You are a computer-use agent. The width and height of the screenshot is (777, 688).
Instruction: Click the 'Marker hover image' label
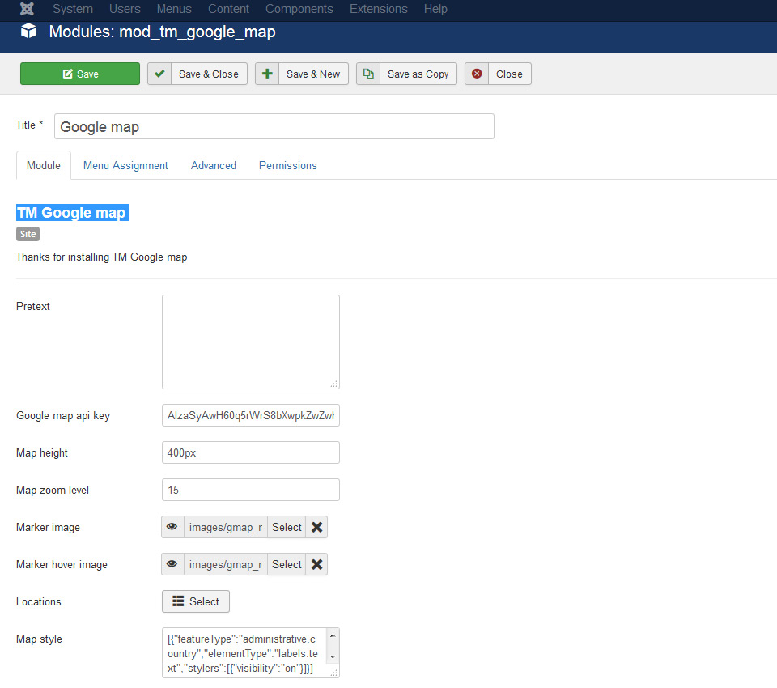pos(62,564)
